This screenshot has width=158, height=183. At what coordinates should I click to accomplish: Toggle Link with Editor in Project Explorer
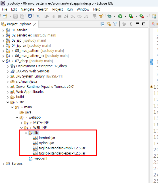[109, 24]
